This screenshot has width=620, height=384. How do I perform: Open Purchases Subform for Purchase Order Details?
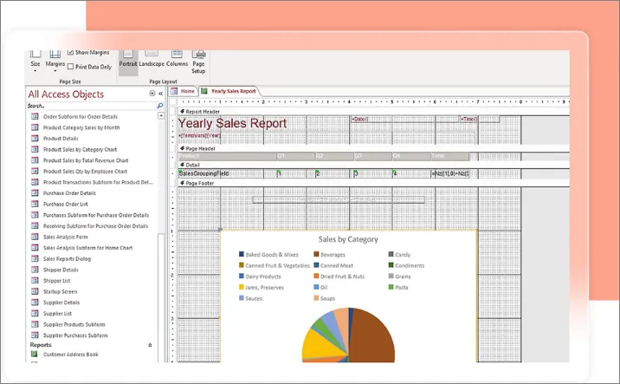pyautogui.click(x=96, y=215)
